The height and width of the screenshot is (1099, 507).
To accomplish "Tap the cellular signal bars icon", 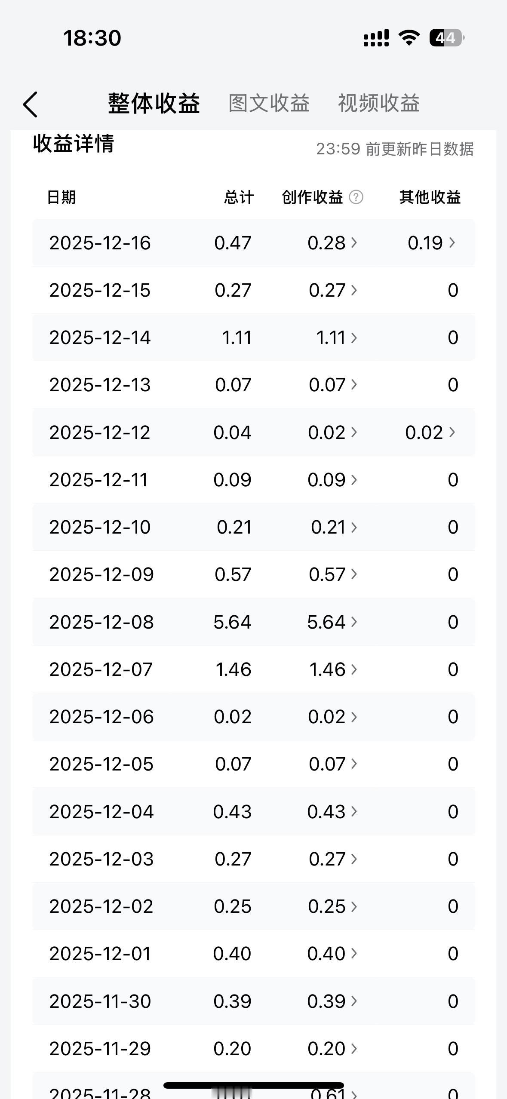I will 376,38.
